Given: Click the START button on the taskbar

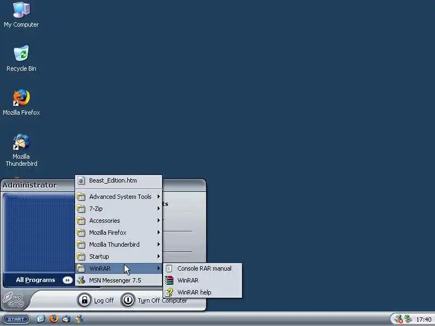Looking at the screenshot, I should click(x=16, y=319).
